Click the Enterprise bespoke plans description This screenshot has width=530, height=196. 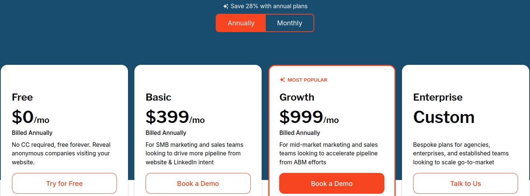(x=461, y=153)
